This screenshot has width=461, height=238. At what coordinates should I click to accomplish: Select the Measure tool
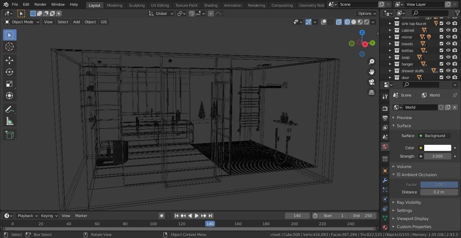(9, 122)
